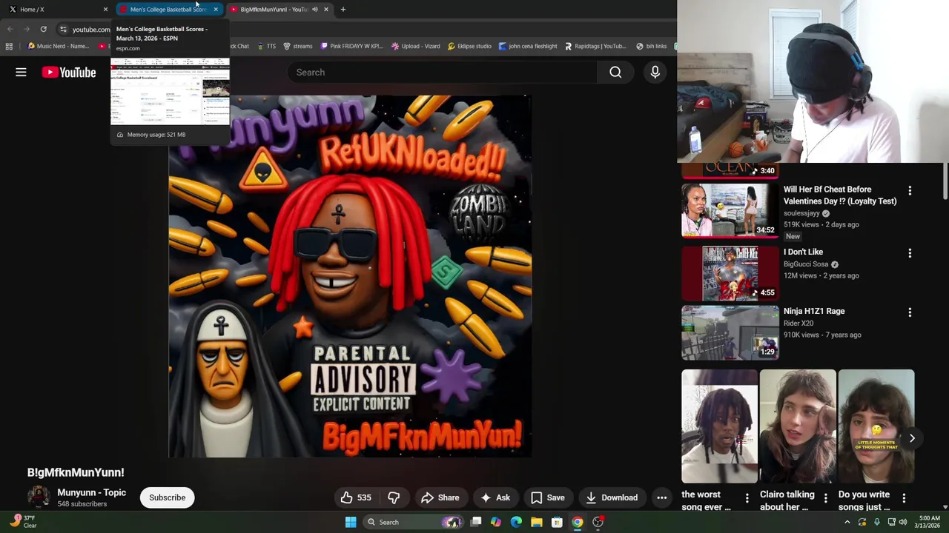
Task: Open OBS Studio from taskbar
Action: [x=598, y=522]
